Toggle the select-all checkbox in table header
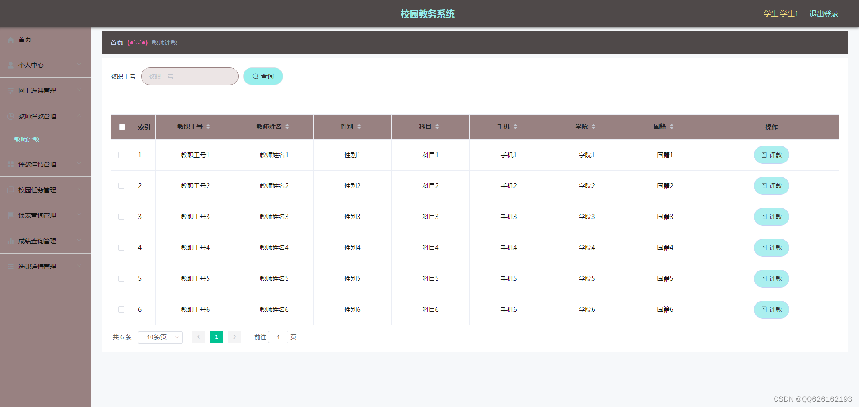 tap(122, 127)
